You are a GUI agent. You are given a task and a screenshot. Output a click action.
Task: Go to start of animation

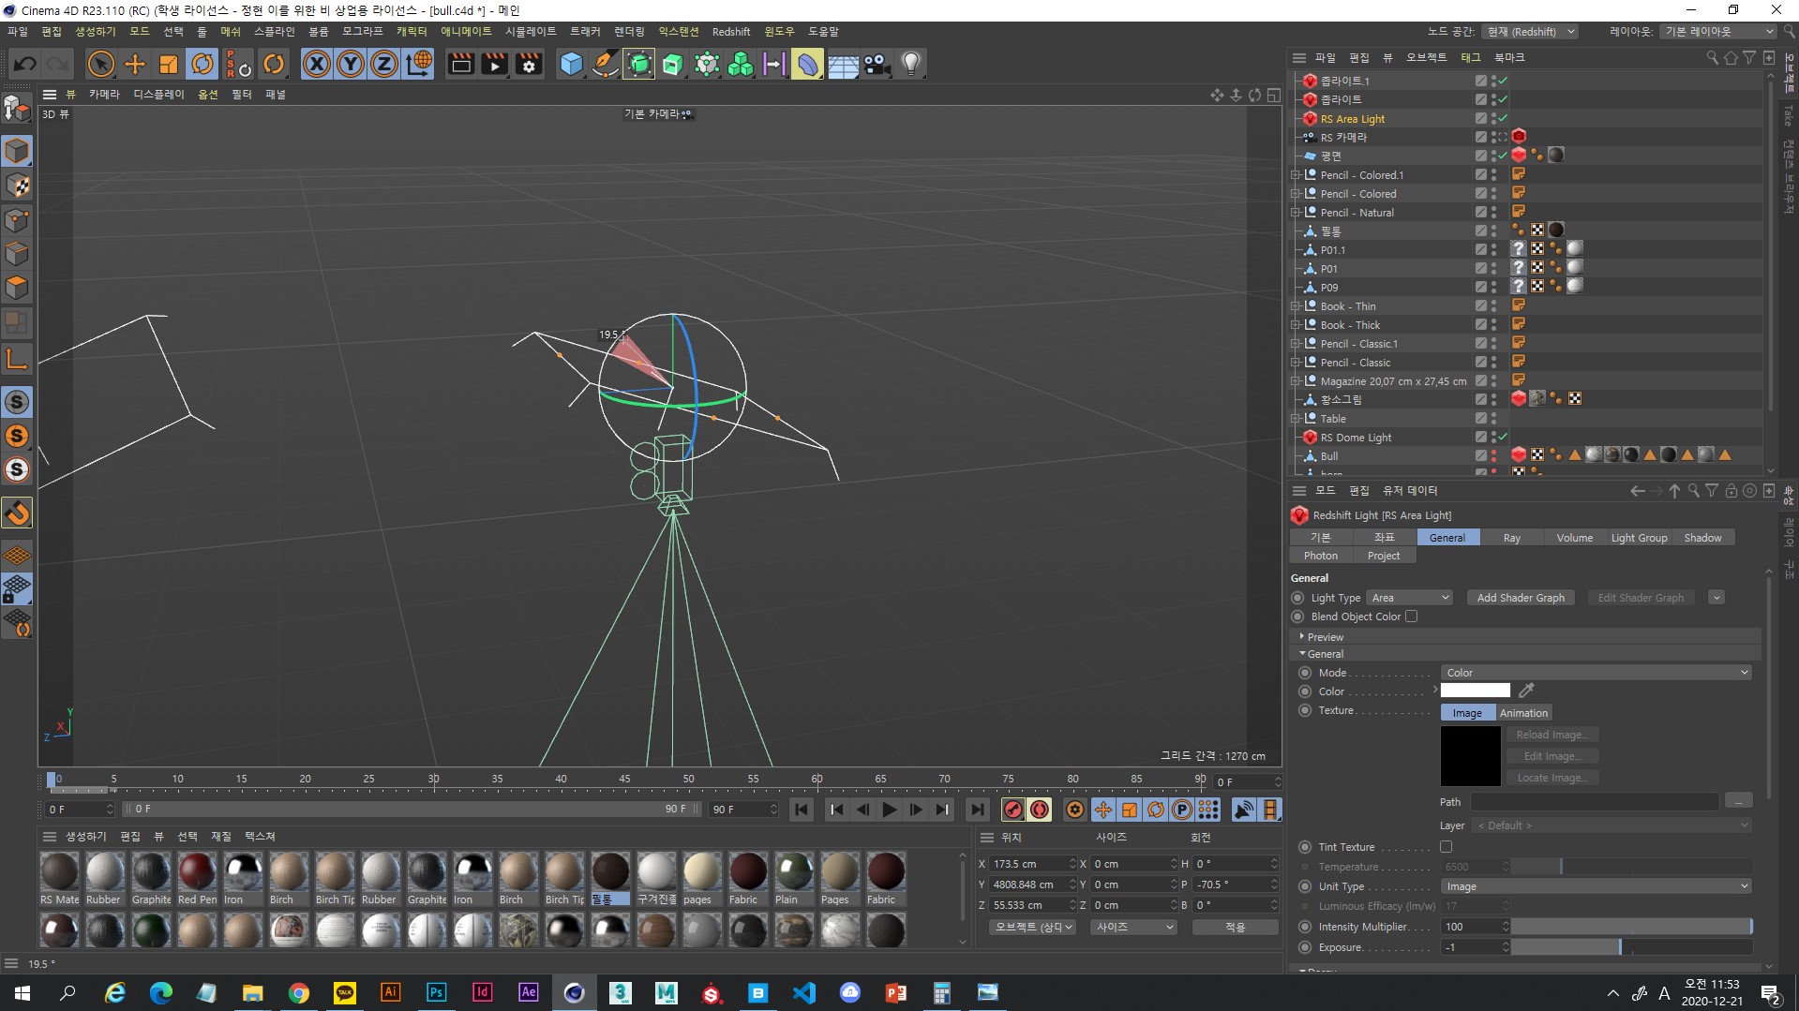[x=802, y=810]
